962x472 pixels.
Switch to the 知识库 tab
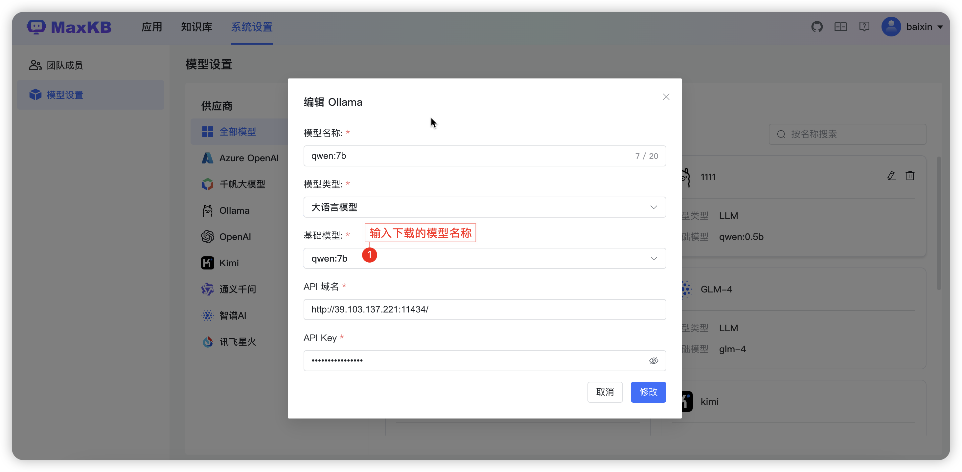coord(196,27)
